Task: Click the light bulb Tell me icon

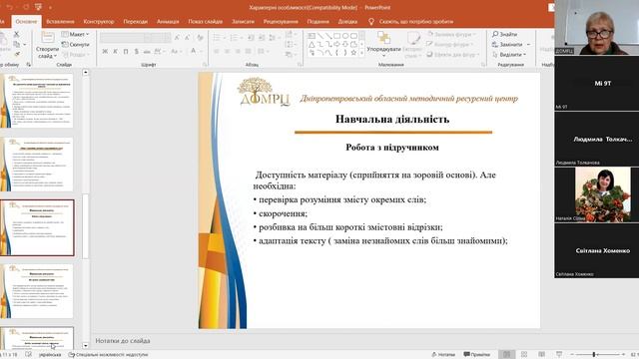Action: point(370,22)
